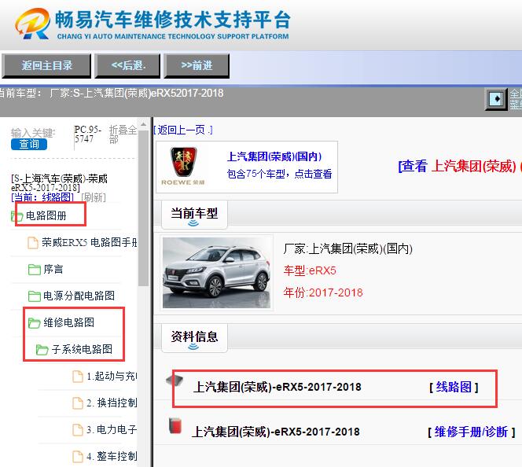This screenshot has width=522, height=467.
Task: Open the 线路图 link
Action: pyautogui.click(x=454, y=387)
